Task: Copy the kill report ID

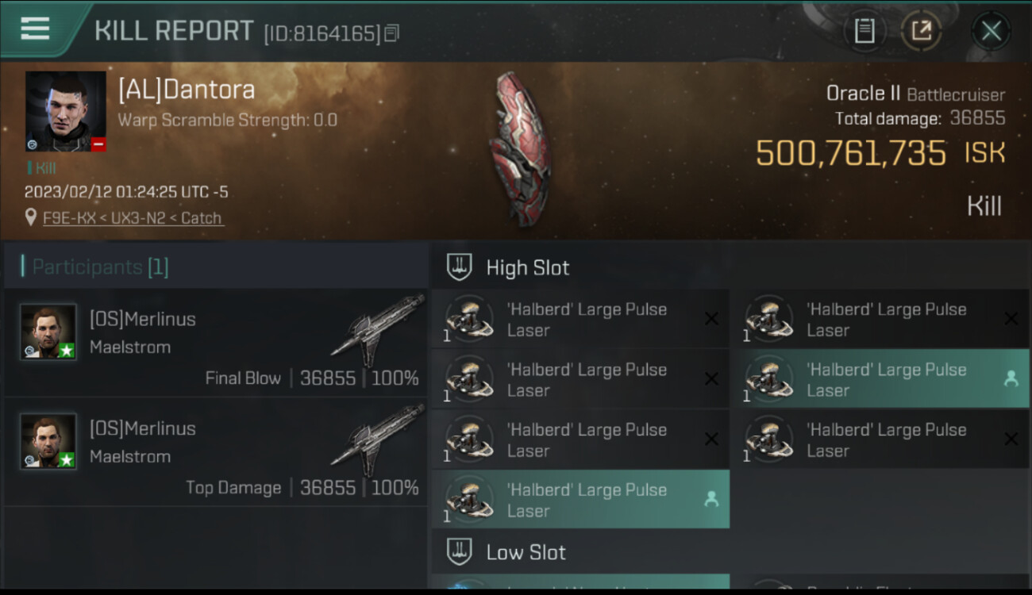Action: (x=391, y=33)
